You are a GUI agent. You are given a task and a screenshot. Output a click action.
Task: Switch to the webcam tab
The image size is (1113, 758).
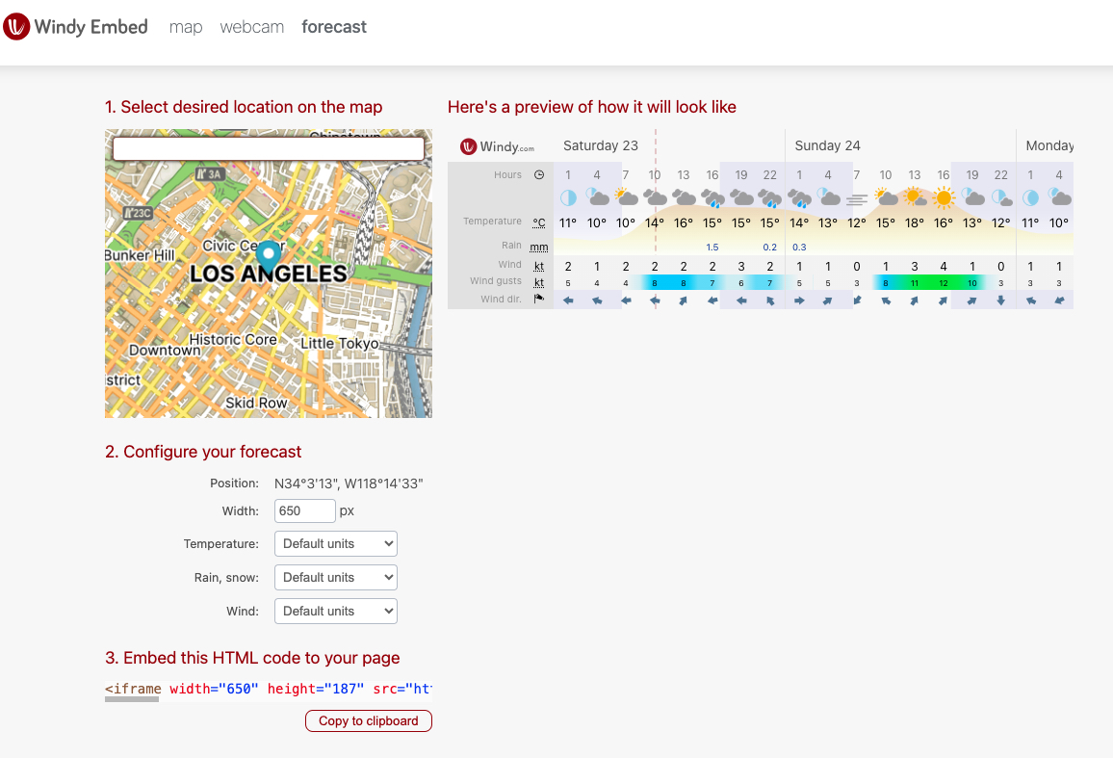point(252,27)
